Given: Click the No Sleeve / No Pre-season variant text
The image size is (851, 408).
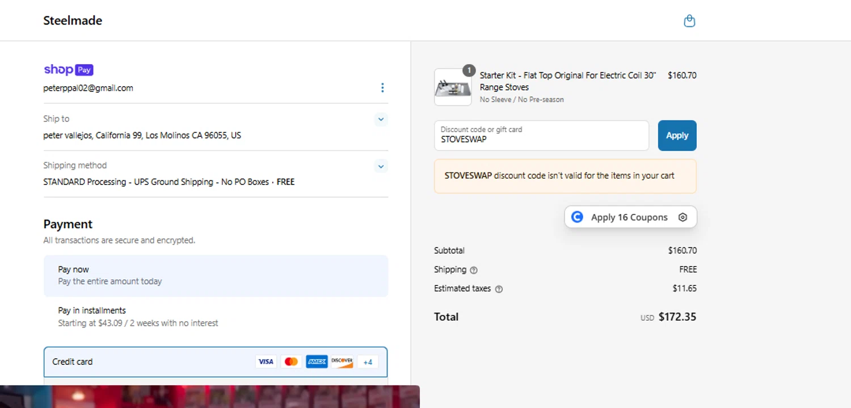Looking at the screenshot, I should 521,99.
